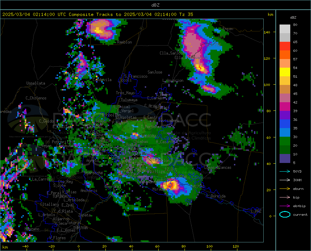Click the -40 km horizontal axis tick label
Screen dimensions: 311x251
coord(25,247)
